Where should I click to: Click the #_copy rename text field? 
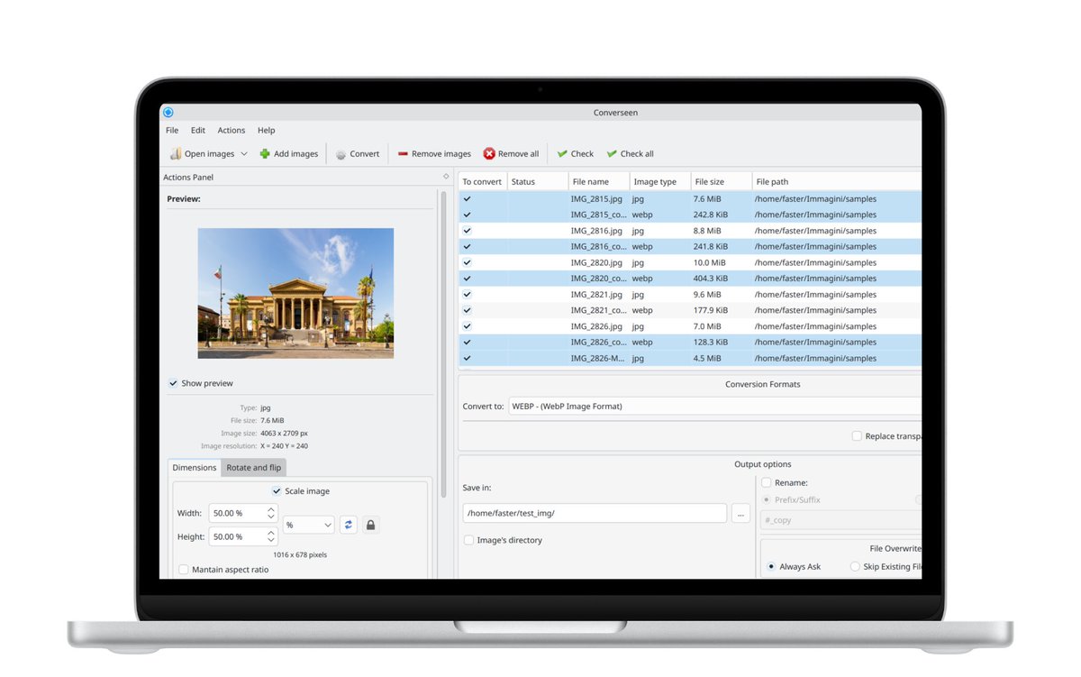840,520
